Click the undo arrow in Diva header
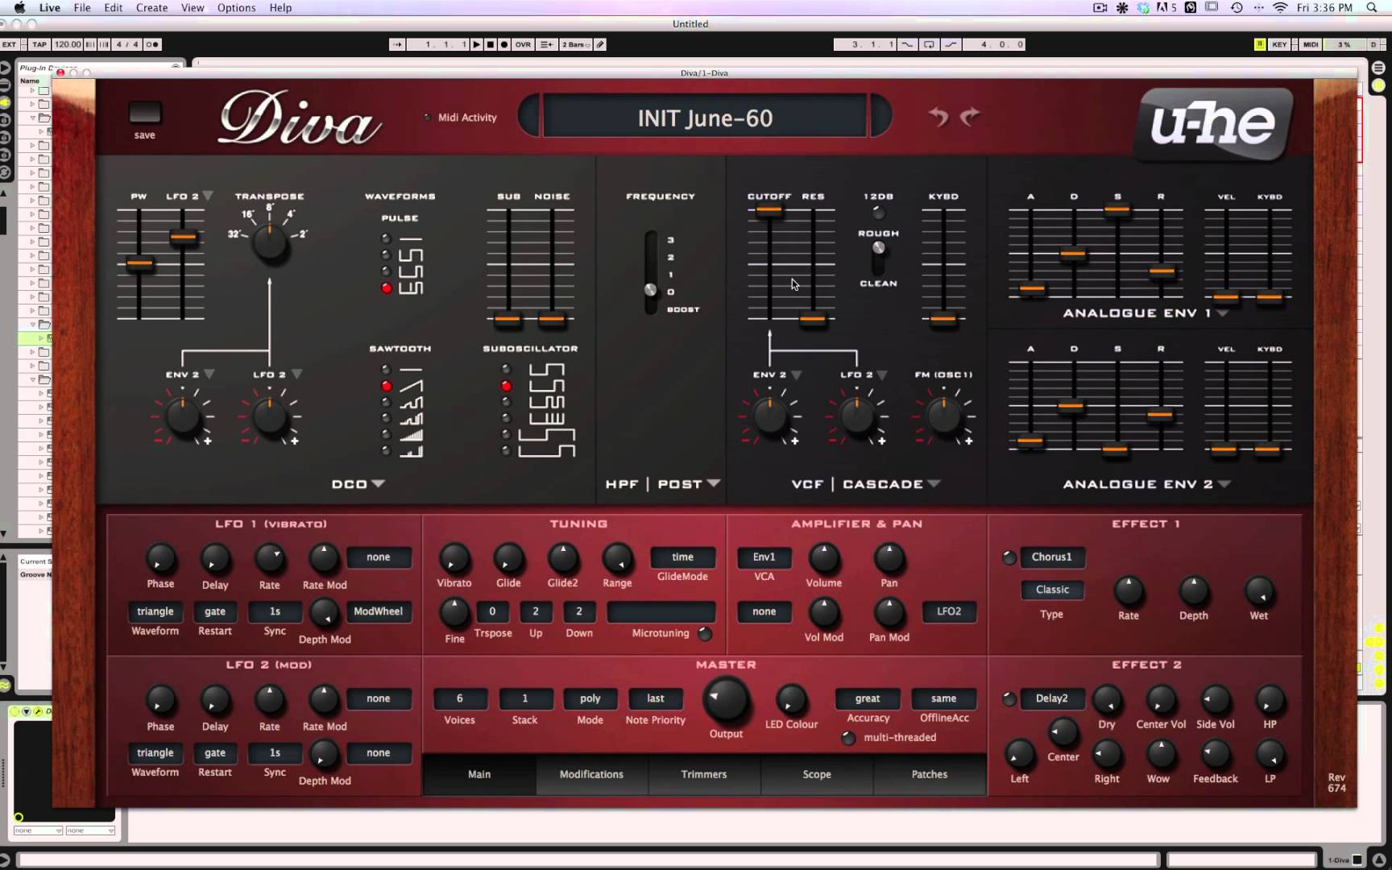 point(939,118)
